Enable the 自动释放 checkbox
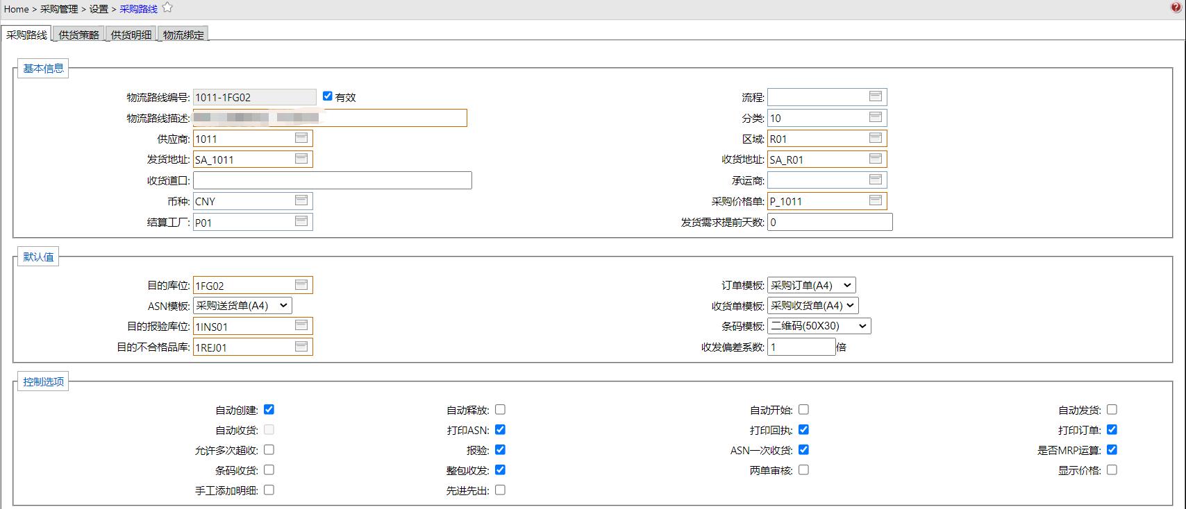 pyautogui.click(x=500, y=409)
